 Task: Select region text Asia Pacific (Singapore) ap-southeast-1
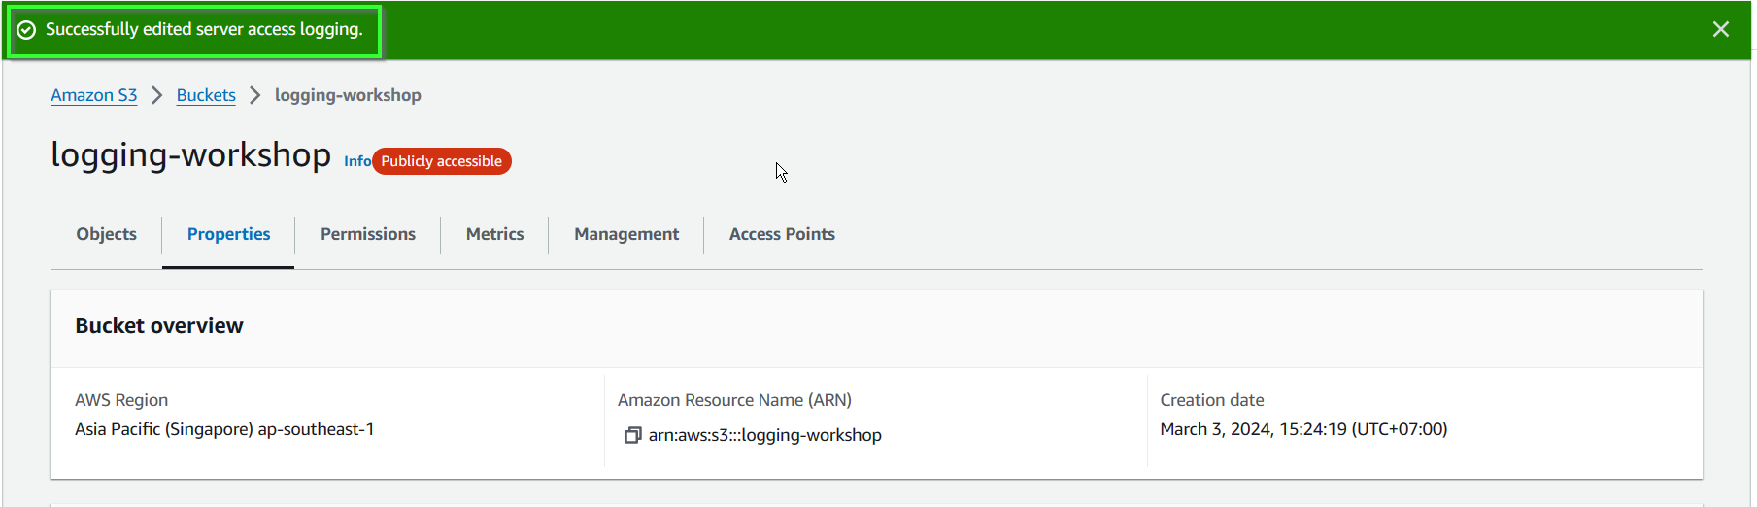point(224,429)
